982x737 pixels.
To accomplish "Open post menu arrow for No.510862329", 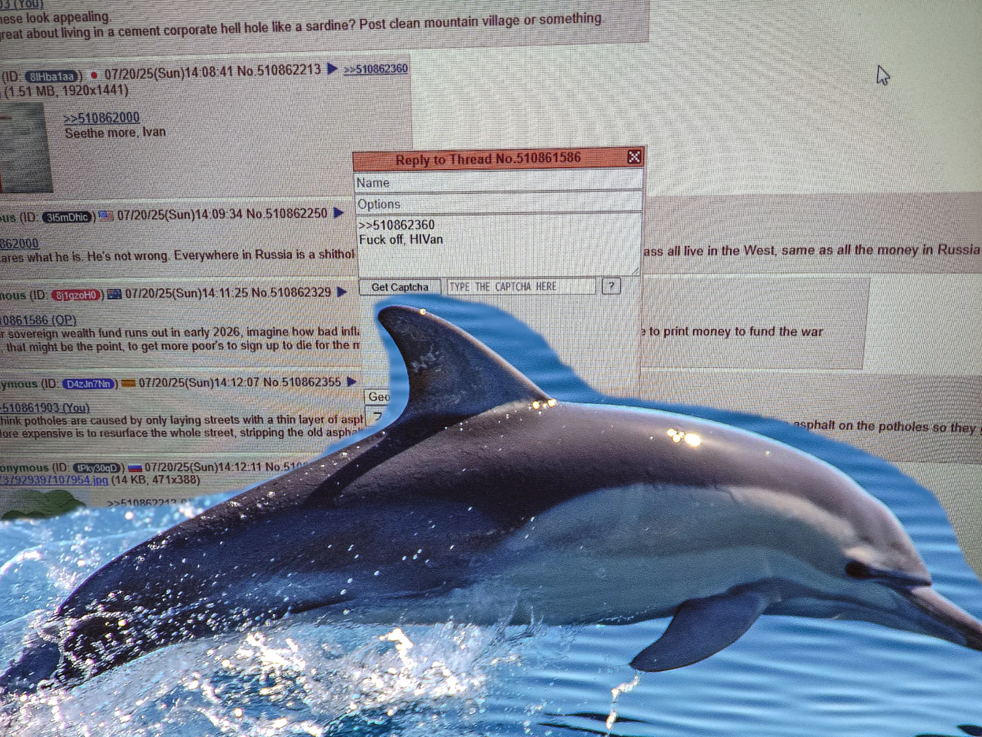I will (342, 292).
